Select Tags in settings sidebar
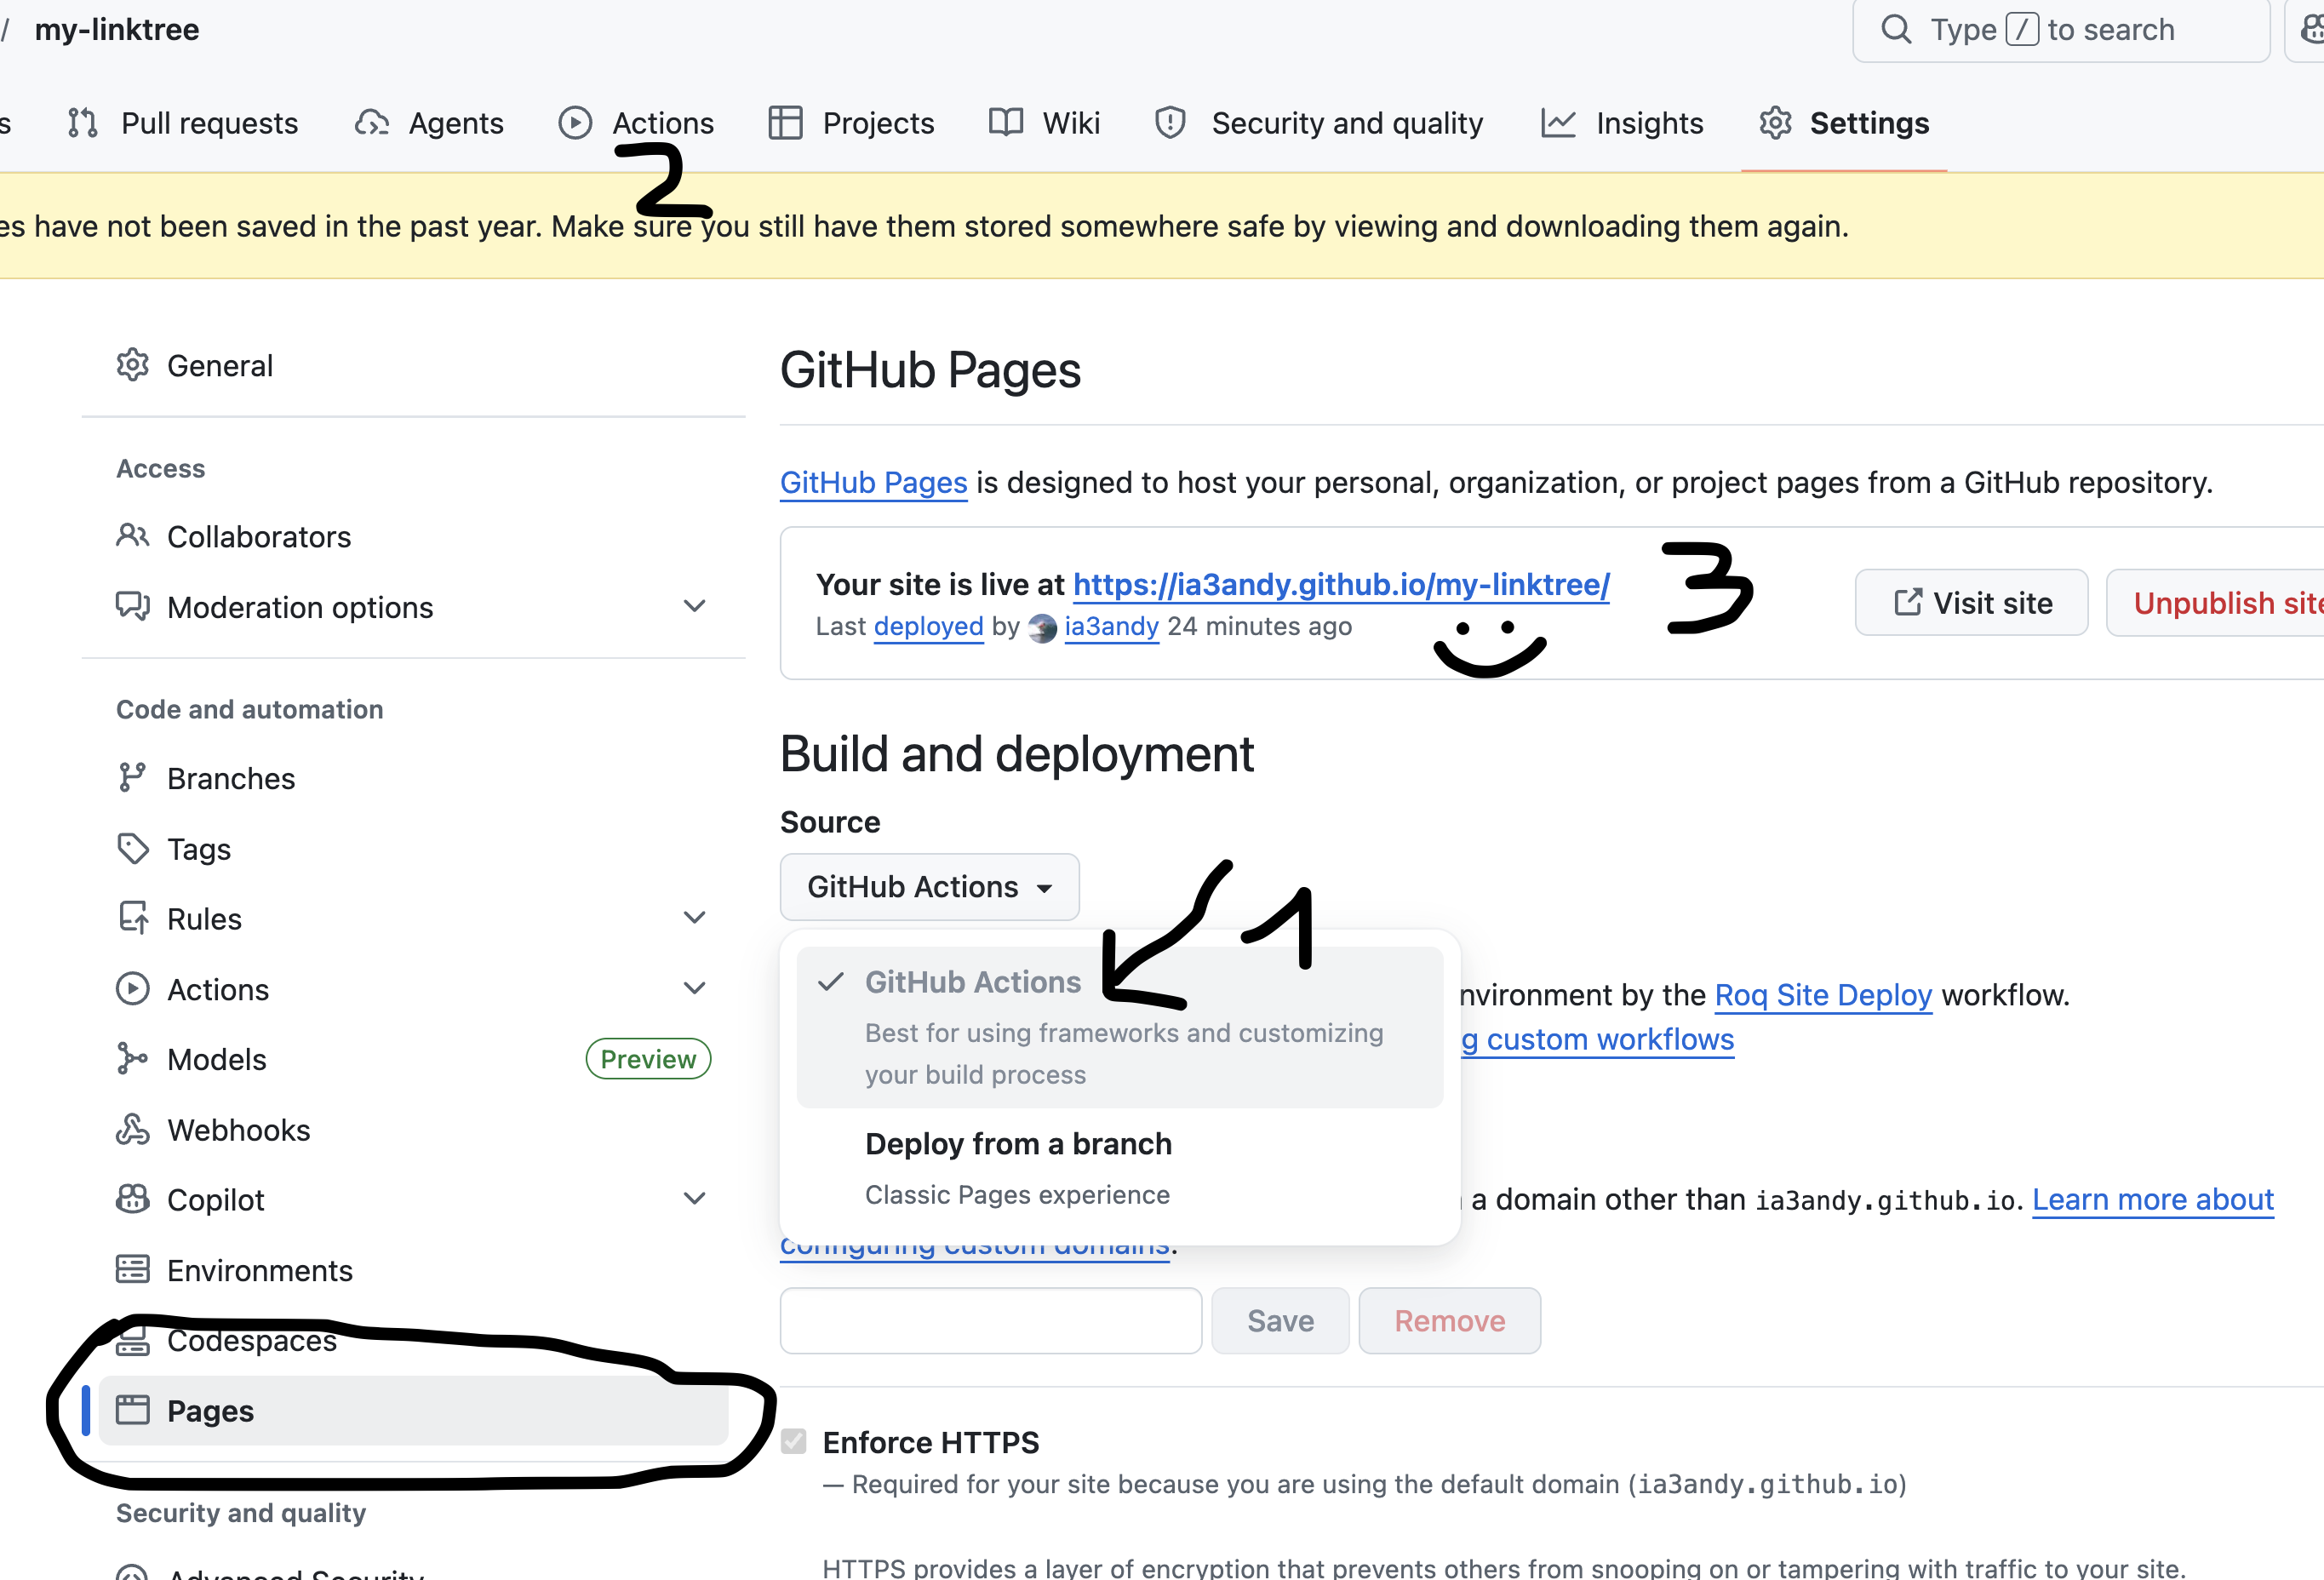Screen dimensions: 2324x1580 coord(413,849)
